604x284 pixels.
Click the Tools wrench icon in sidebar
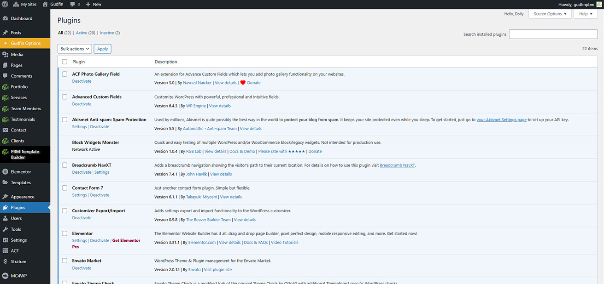[6, 229]
